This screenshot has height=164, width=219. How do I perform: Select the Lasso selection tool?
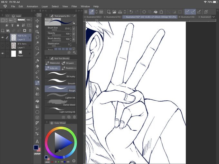pyautogui.click(x=37, y=37)
